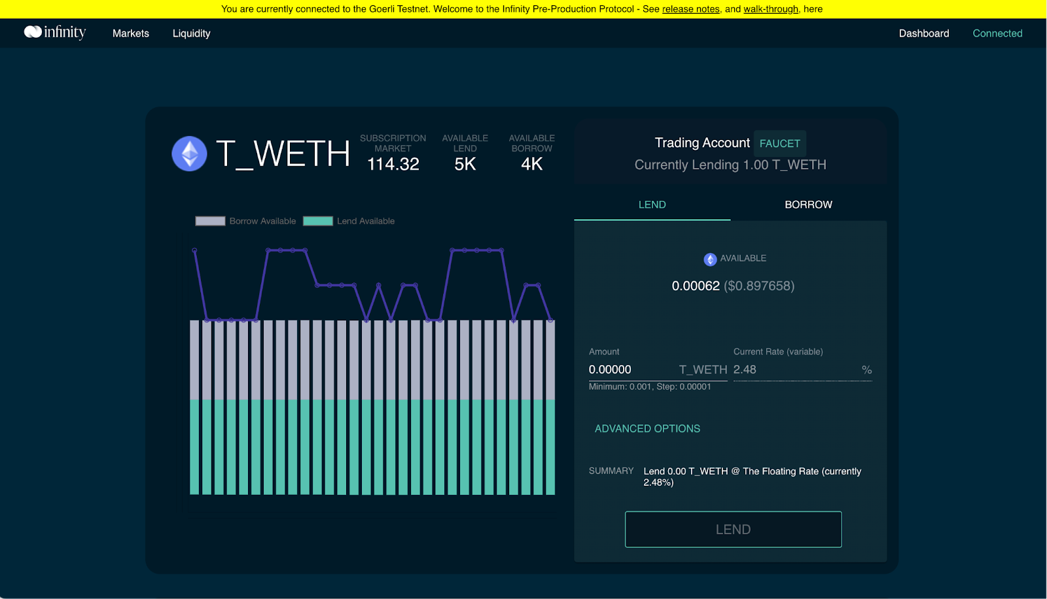Click the available balance 0.00062 value
This screenshot has height=599, width=1047.
coord(696,286)
